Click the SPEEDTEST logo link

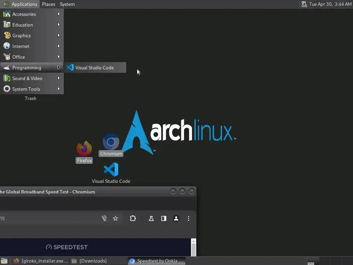pos(67,247)
